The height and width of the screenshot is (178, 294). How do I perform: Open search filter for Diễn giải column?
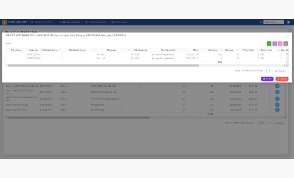click(x=129, y=50)
